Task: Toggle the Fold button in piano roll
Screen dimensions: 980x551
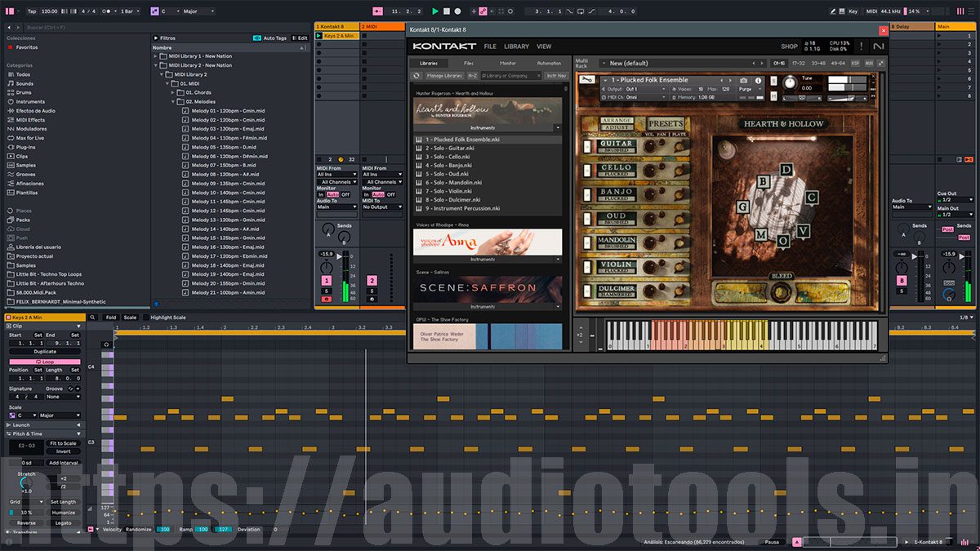Action: click(x=111, y=318)
